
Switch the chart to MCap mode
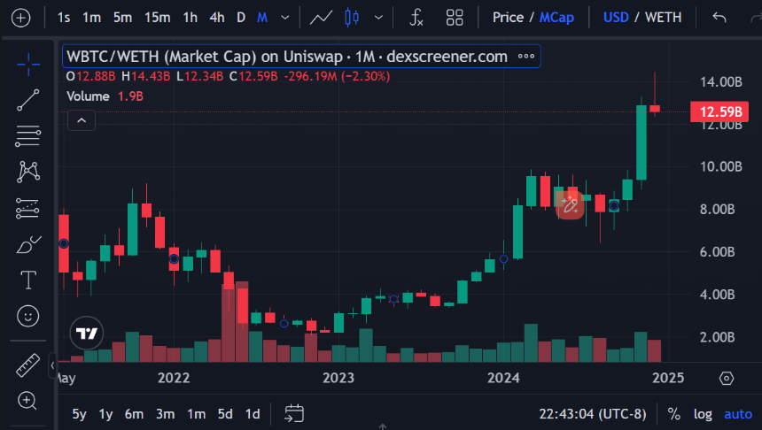tap(556, 18)
